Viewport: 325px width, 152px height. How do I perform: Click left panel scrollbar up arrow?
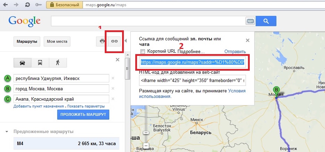(x=128, y=55)
